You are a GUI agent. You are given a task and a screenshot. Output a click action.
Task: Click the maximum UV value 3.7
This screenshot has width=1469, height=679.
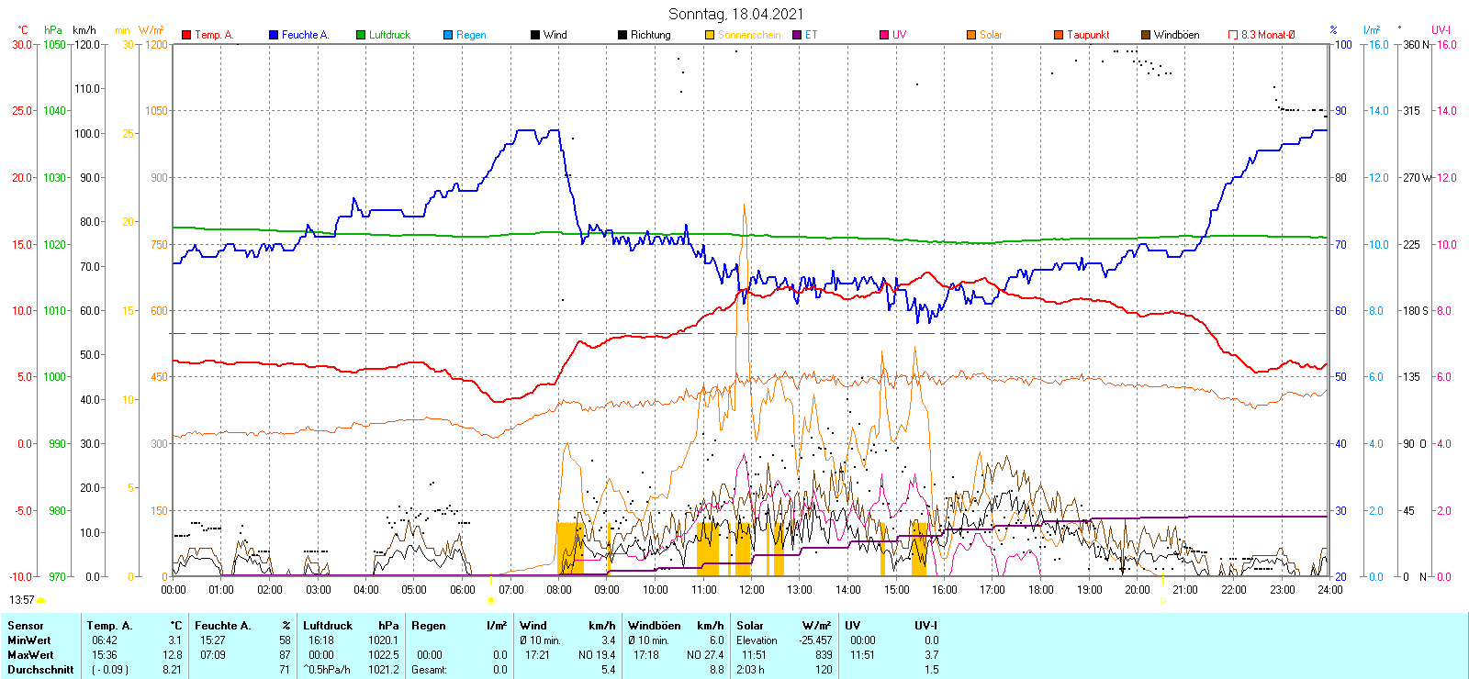click(x=931, y=655)
